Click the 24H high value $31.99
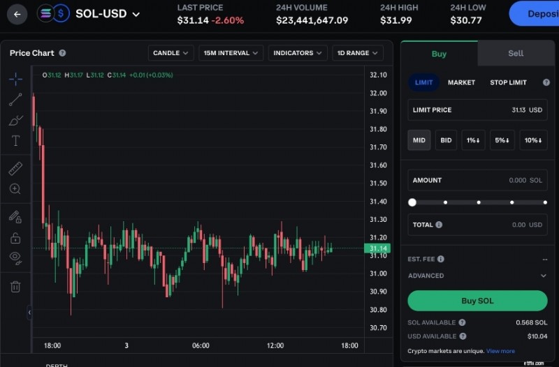This screenshot has height=367, width=559. (x=395, y=20)
